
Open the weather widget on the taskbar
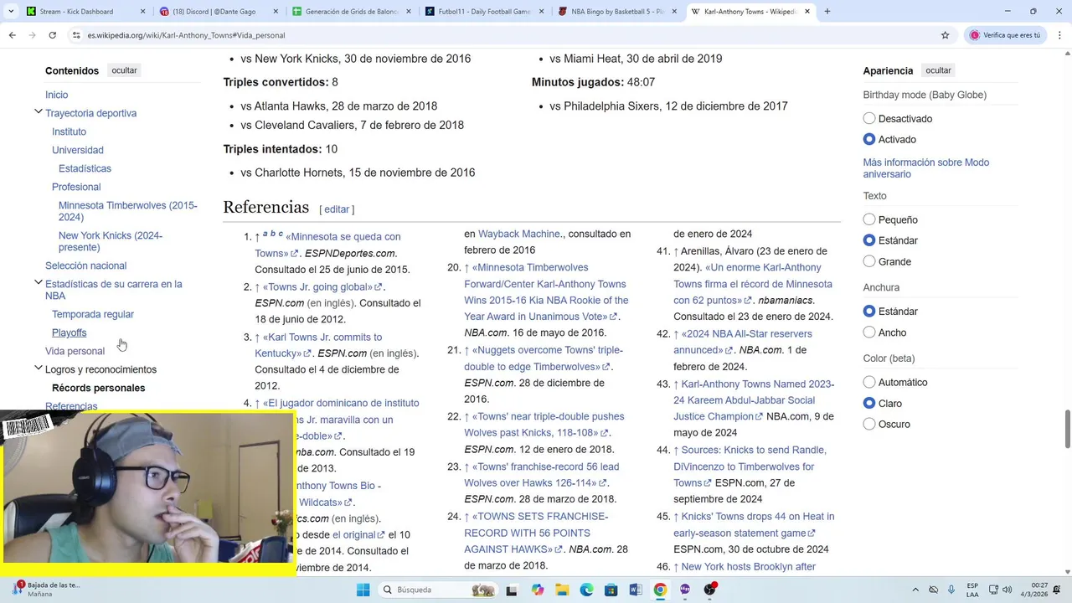click(x=46, y=590)
